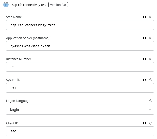157x139 pixels.
Task: Click Client ID expression braces icon
Action: 144,123
